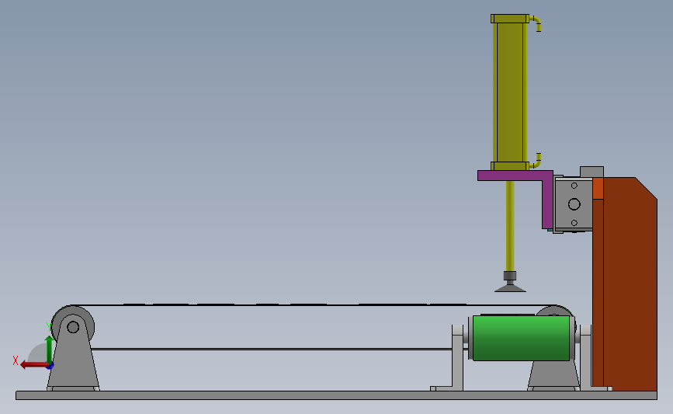Click the large center hole in slide block
Viewport: 673px width, 414px height.
coord(574,204)
